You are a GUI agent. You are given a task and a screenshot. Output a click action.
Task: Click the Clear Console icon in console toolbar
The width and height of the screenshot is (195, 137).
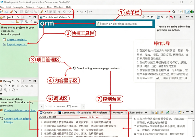[152, 112]
